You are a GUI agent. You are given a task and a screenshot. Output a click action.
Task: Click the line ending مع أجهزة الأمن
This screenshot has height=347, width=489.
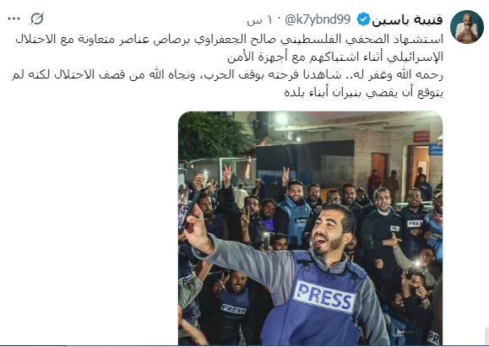(335, 57)
